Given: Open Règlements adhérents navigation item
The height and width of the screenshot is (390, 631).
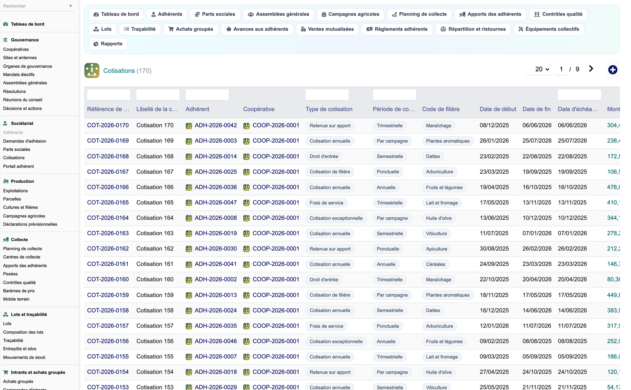Looking at the screenshot, I should [397, 29].
